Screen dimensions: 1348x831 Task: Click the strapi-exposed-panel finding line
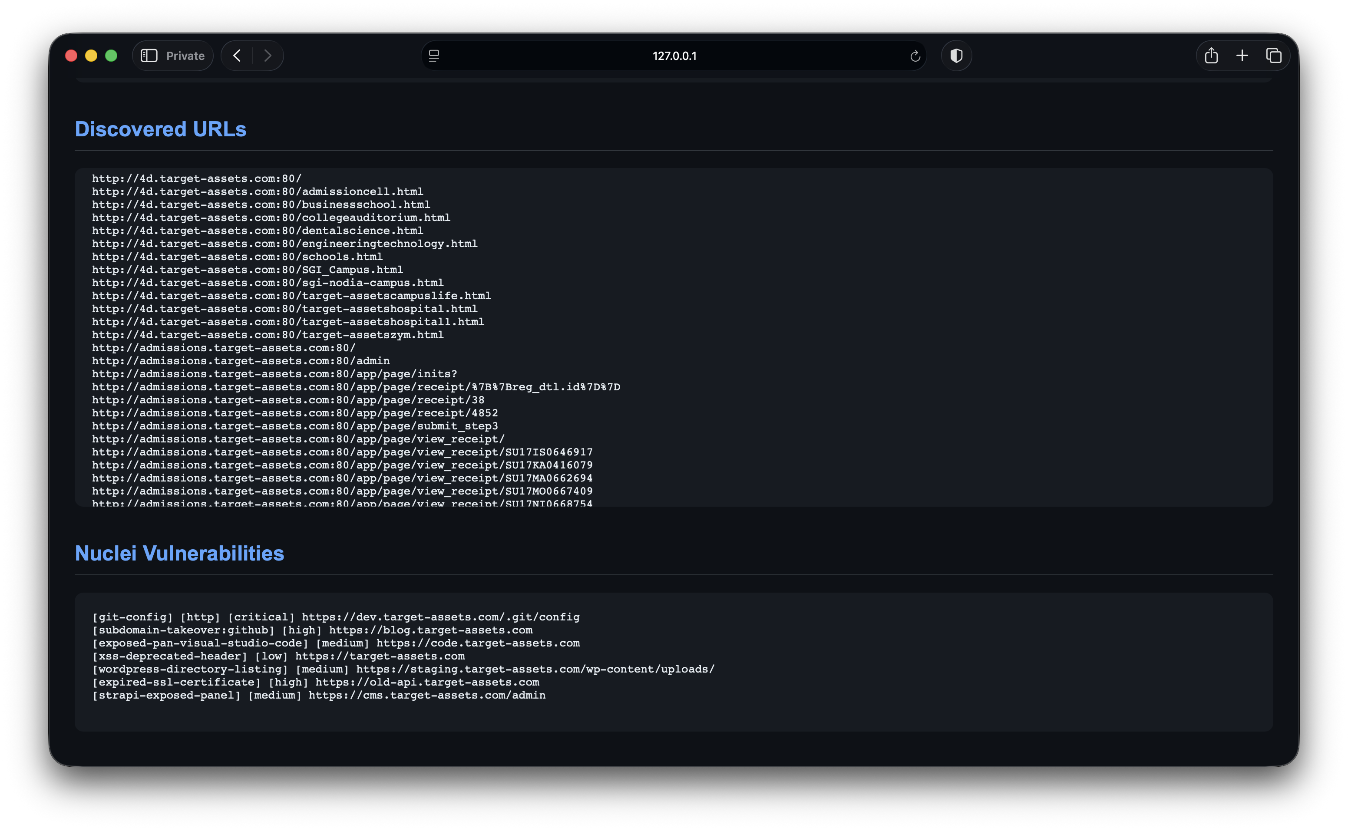point(319,695)
